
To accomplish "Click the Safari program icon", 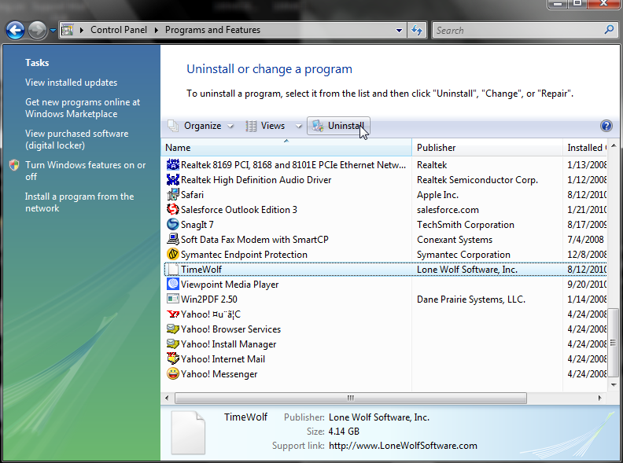I will pyautogui.click(x=173, y=195).
